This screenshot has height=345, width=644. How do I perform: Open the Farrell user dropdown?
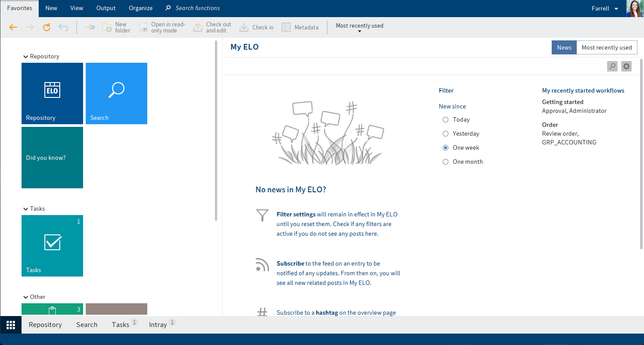click(605, 8)
